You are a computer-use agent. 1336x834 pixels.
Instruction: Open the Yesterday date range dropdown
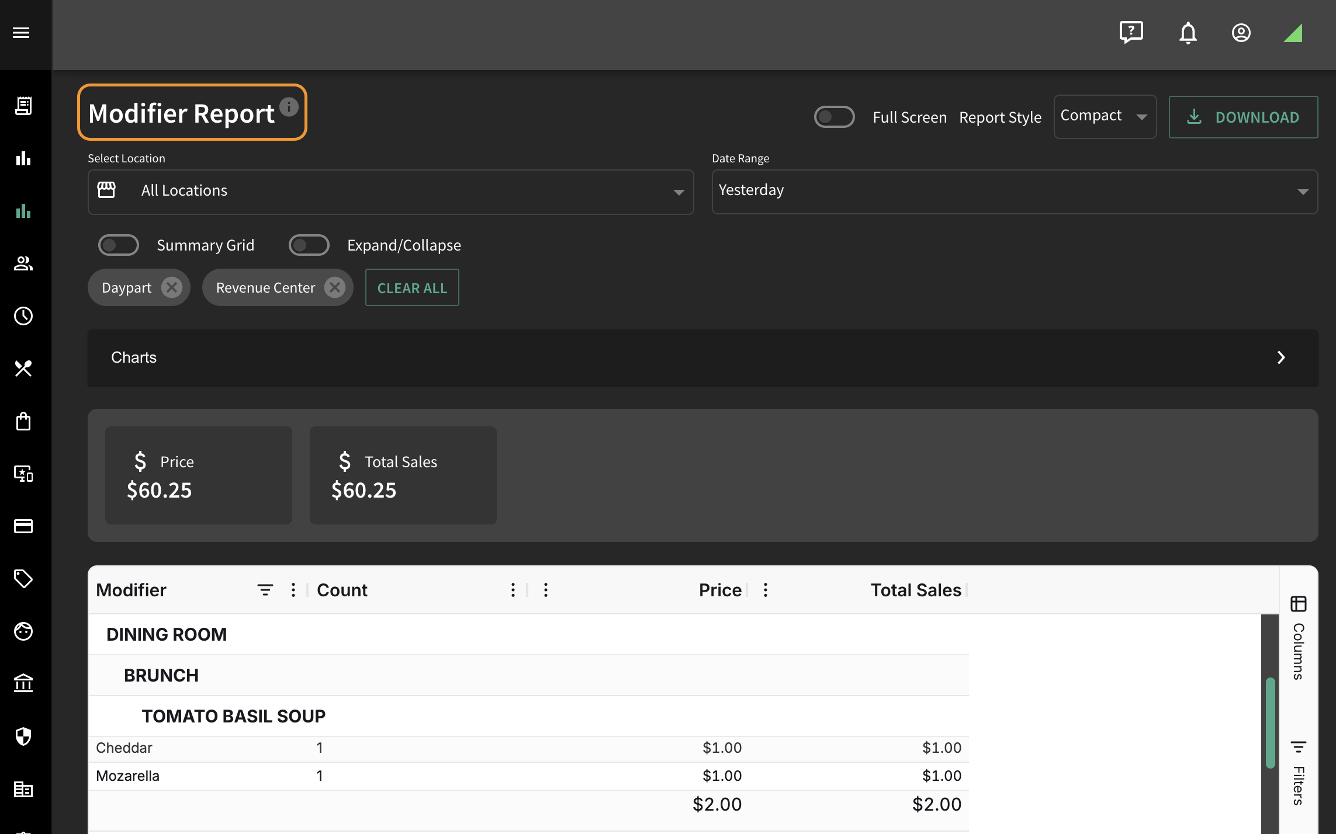(x=1015, y=192)
